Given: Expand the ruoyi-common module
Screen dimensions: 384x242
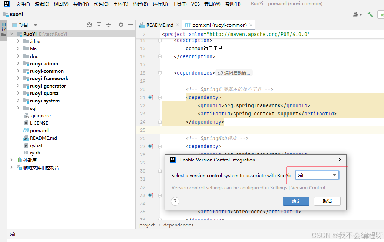Looking at the screenshot, I should pos(18,71).
